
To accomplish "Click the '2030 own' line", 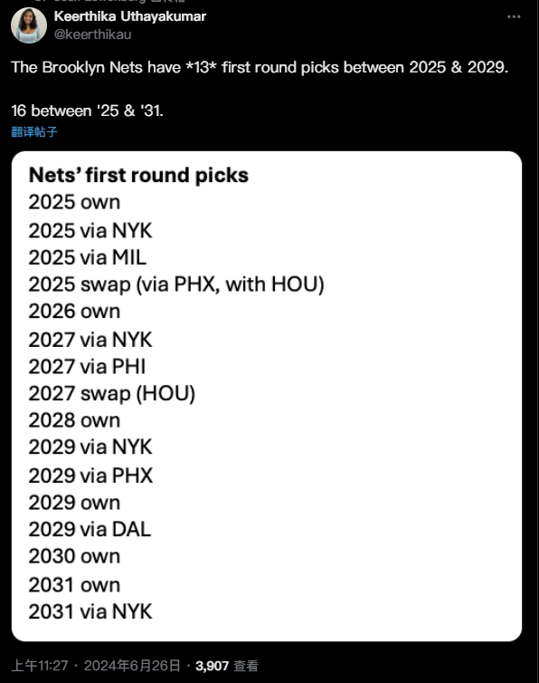I will tap(74, 556).
